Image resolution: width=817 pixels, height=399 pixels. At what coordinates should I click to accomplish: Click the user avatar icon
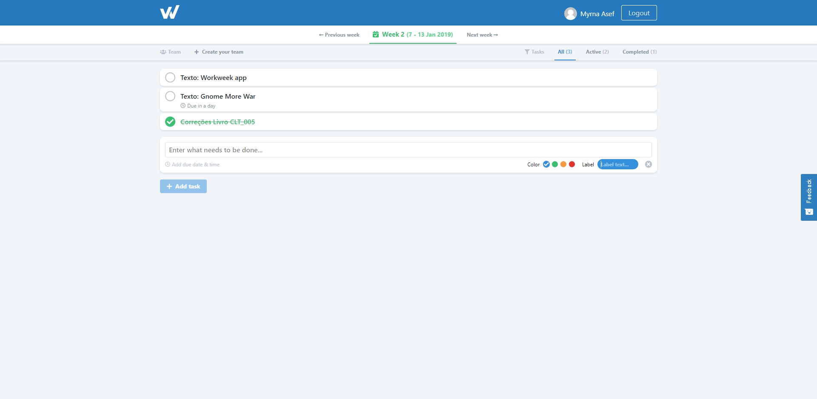tap(570, 14)
